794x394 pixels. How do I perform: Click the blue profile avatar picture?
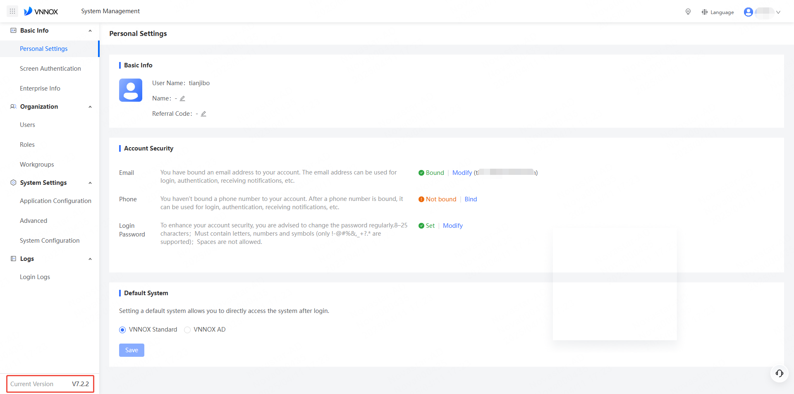[131, 90]
